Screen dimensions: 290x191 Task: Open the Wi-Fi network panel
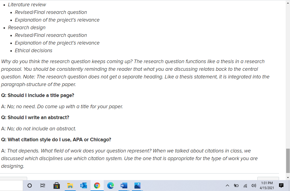click(x=245, y=186)
